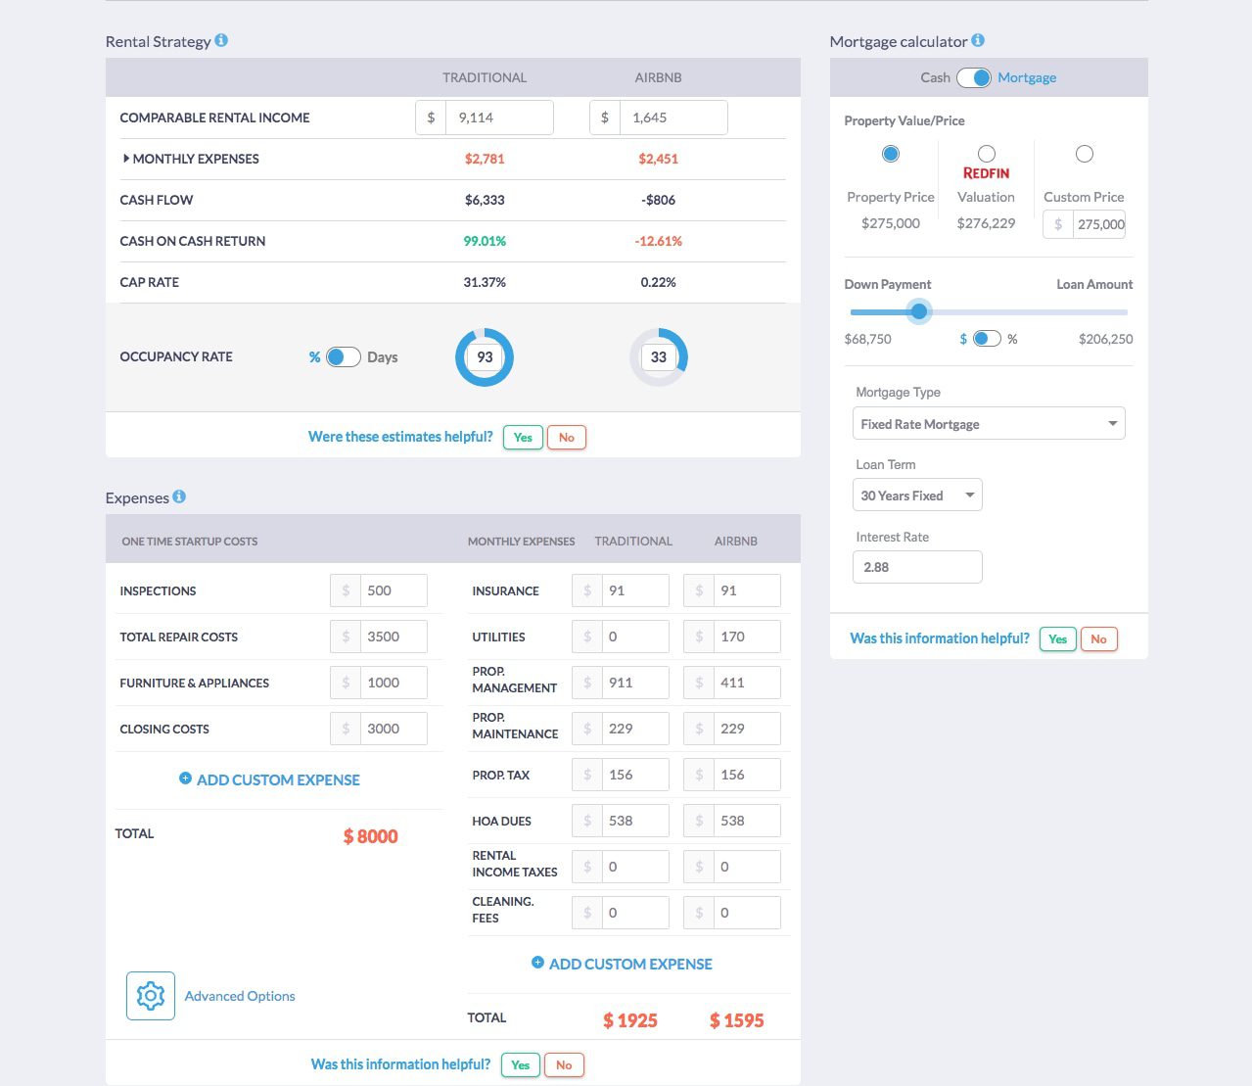Click the Interest Rate input field
Image resolution: width=1252 pixels, height=1086 pixels.
pos(916,566)
